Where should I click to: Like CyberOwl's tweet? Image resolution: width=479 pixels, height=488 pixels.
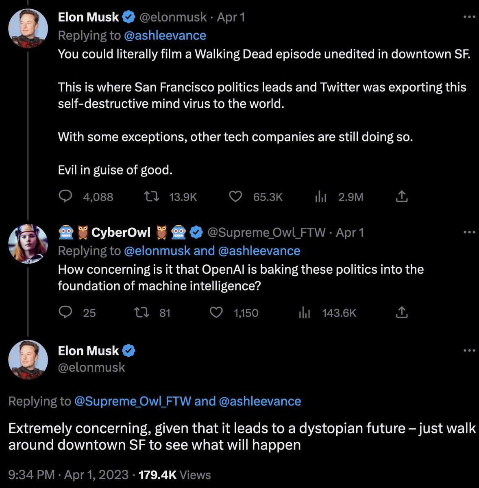point(216,312)
